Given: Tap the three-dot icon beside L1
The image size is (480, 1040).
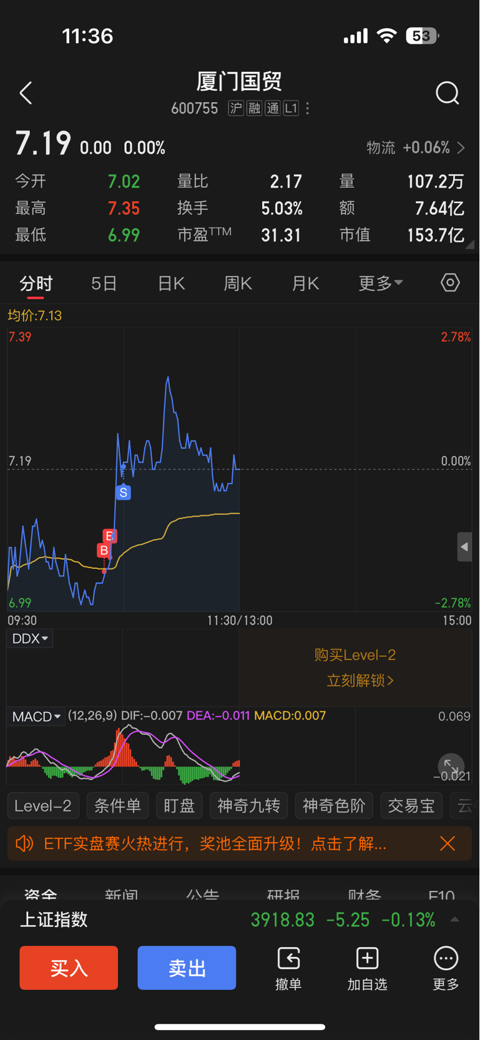Looking at the screenshot, I should (307, 109).
